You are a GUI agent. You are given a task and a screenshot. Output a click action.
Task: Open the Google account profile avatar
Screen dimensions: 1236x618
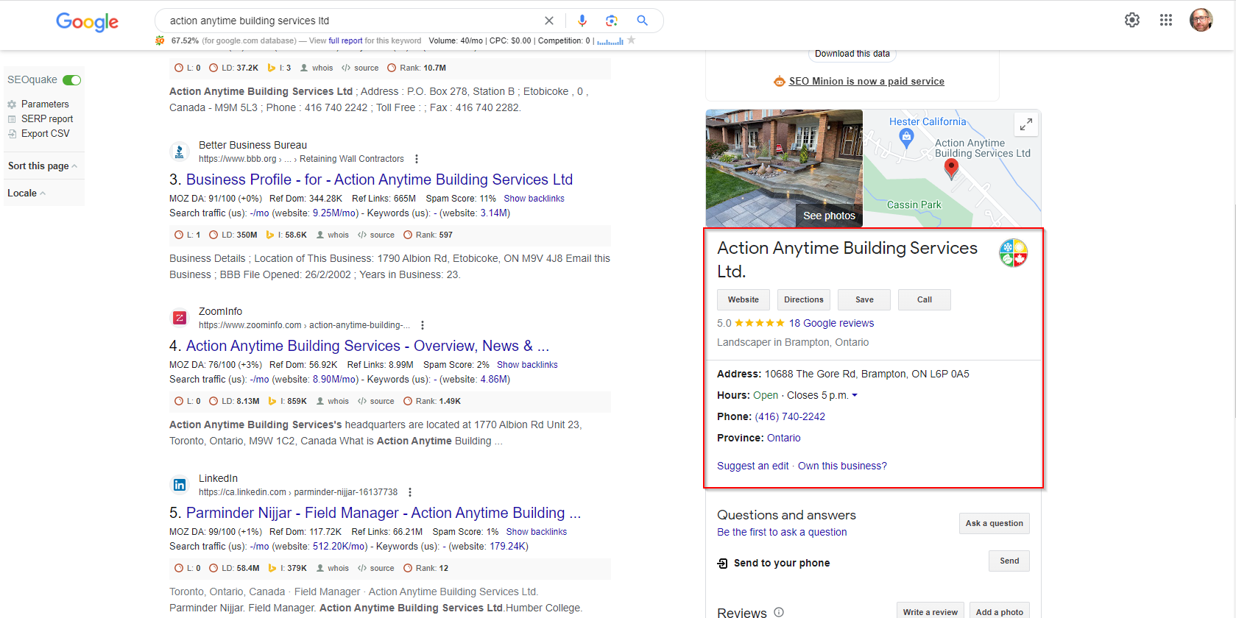pos(1201,20)
